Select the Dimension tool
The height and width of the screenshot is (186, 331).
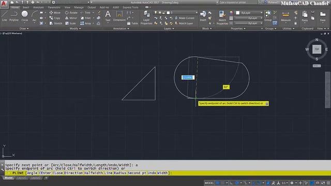119,16
